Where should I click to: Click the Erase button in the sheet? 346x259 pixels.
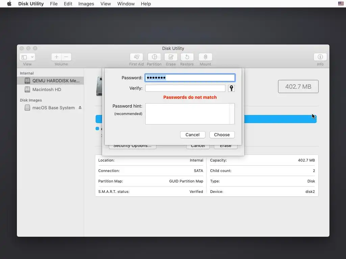pos(225,147)
